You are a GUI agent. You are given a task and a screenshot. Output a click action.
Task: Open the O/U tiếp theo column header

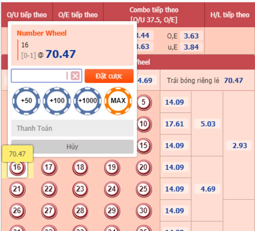tap(27, 15)
